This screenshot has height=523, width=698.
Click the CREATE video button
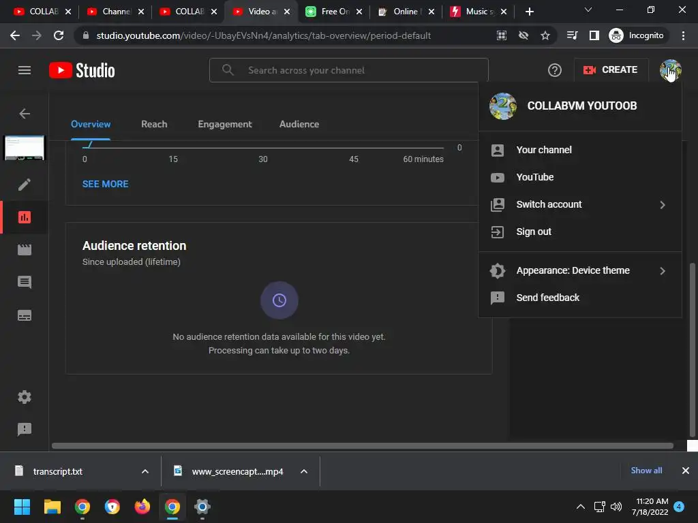[x=611, y=70]
